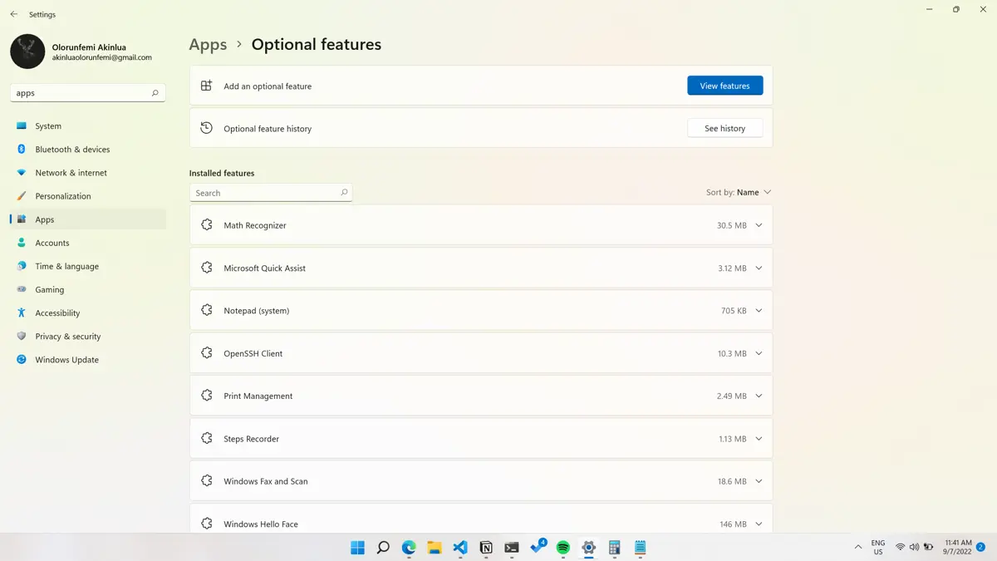
Task: Open Personalization settings
Action: (88, 196)
